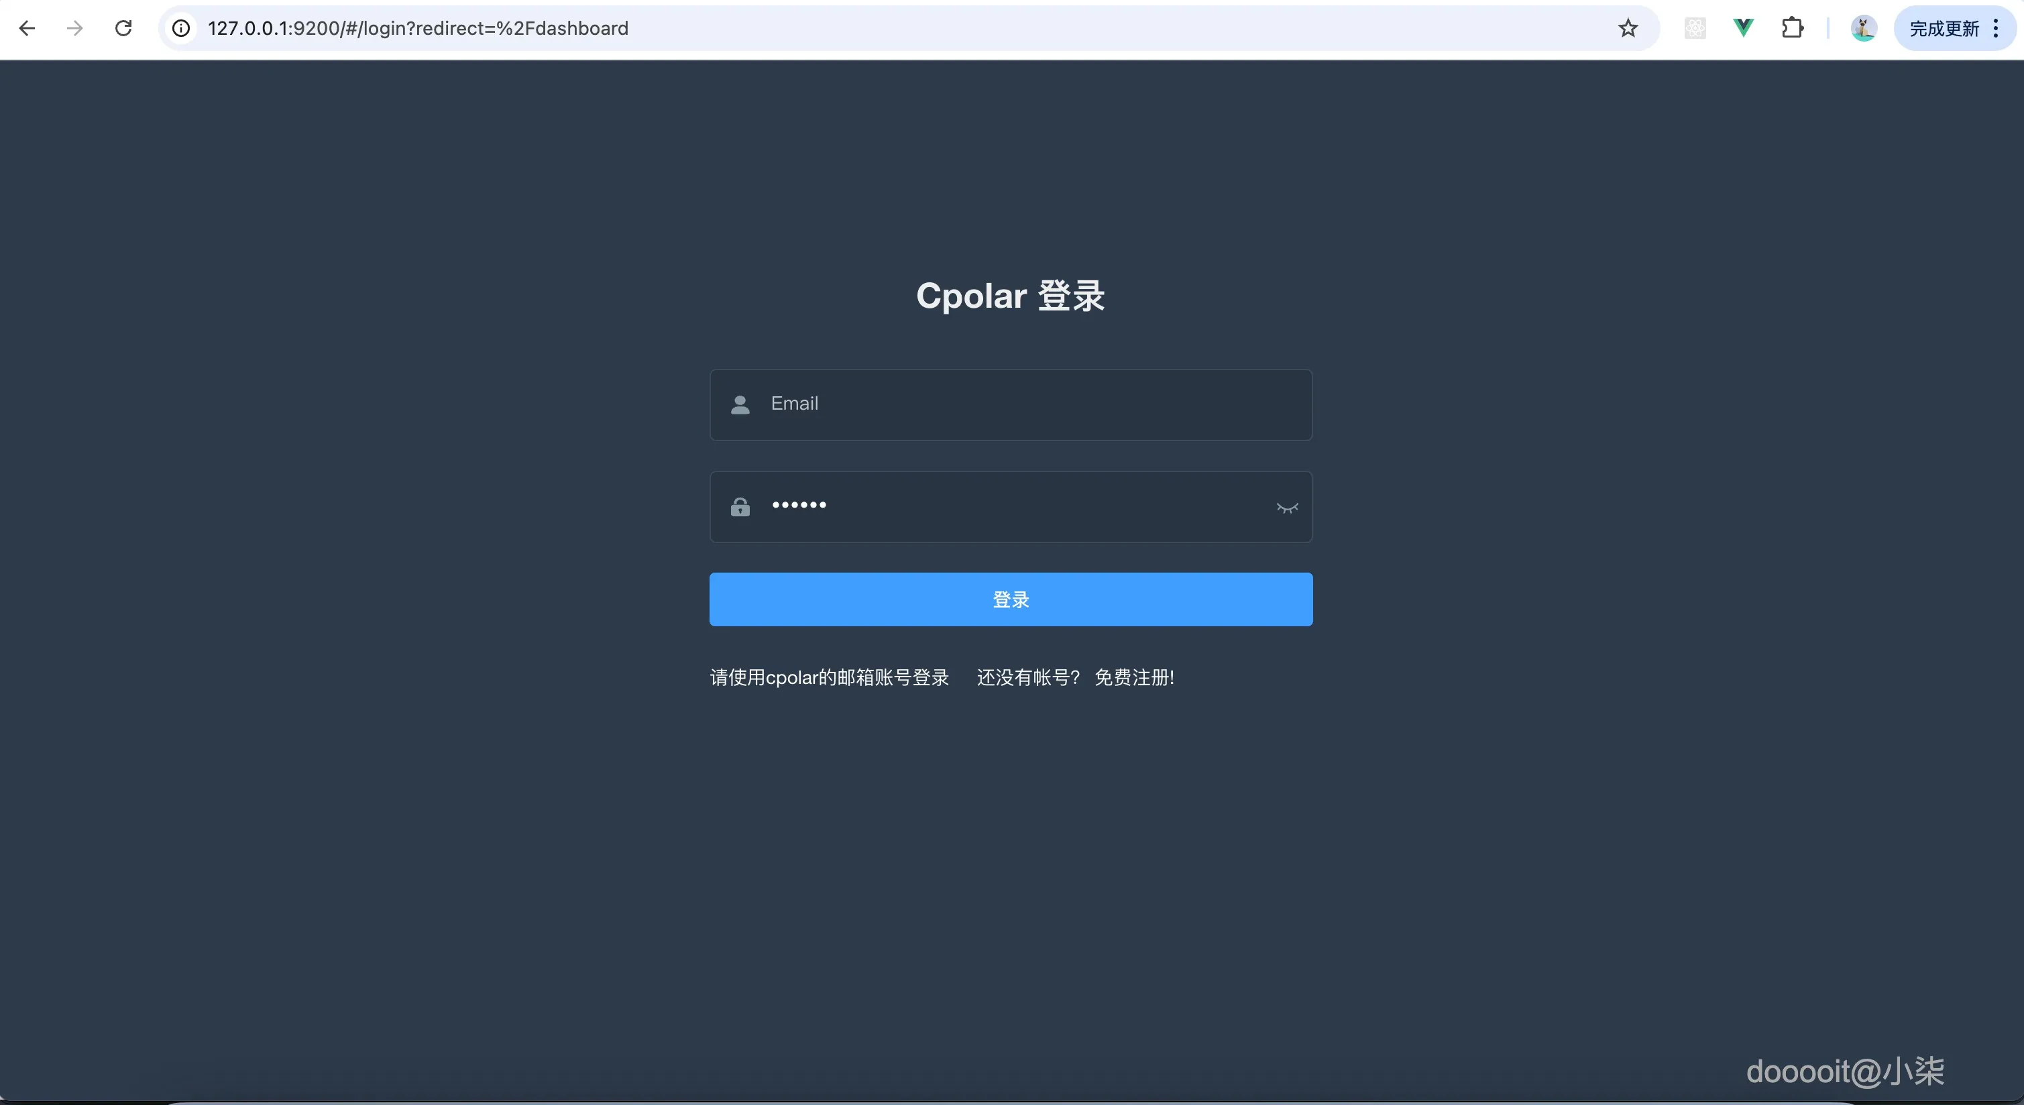Click the 完成更新 update button

coord(1946,28)
